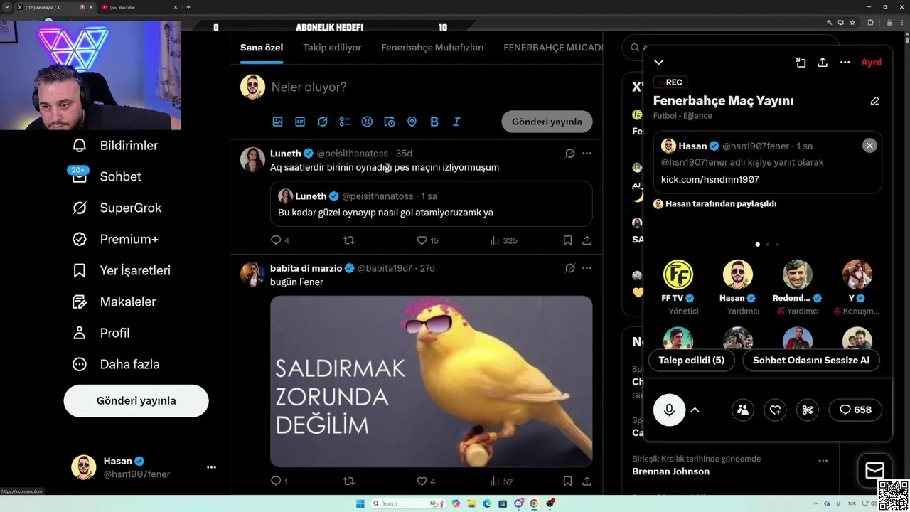Share babita di marzio's post
This screenshot has width=910, height=512.
(x=587, y=481)
